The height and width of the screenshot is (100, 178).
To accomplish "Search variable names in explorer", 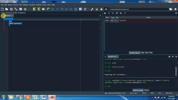I will pos(121,13).
